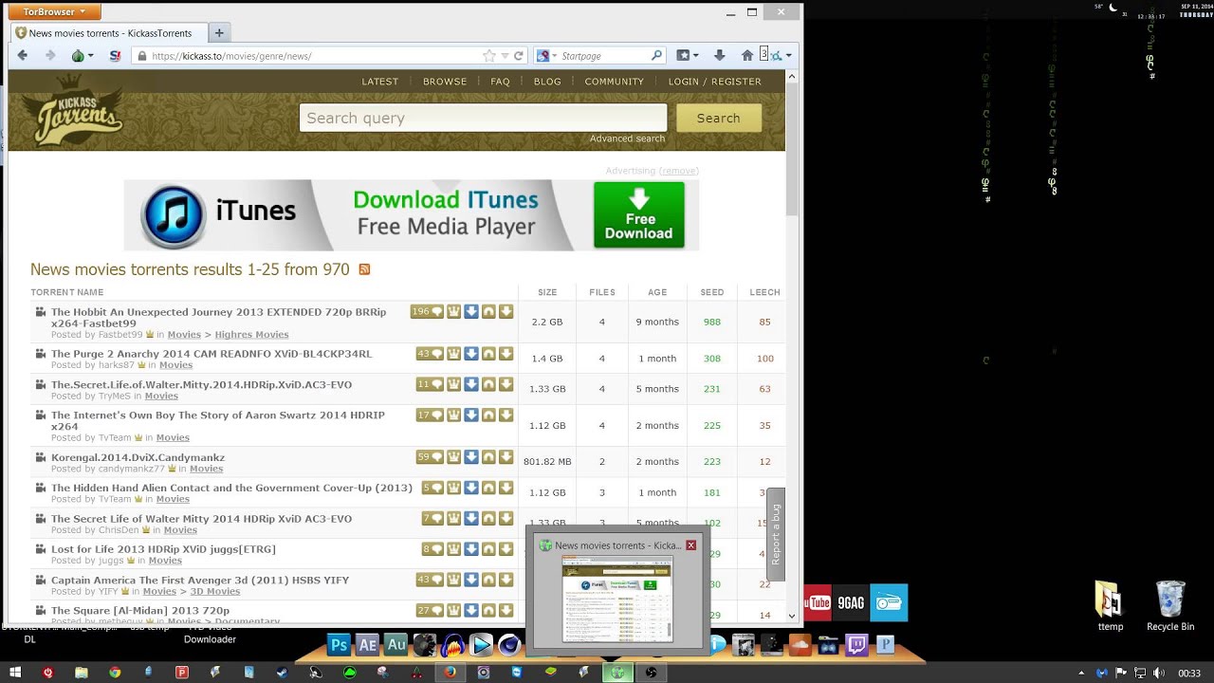The height and width of the screenshot is (683, 1214).
Task: Click the Reload page icon in address bar
Action: click(519, 56)
